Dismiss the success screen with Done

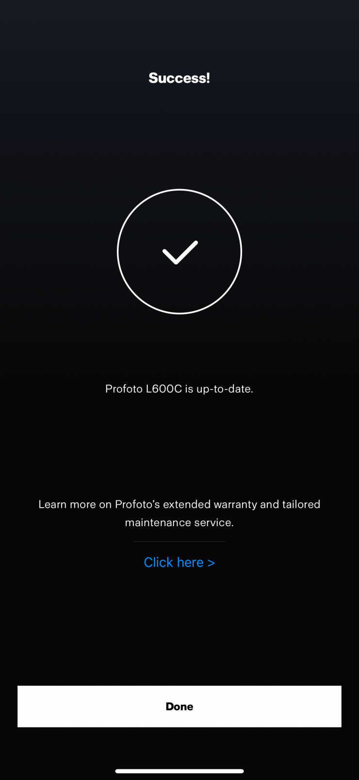click(x=179, y=706)
